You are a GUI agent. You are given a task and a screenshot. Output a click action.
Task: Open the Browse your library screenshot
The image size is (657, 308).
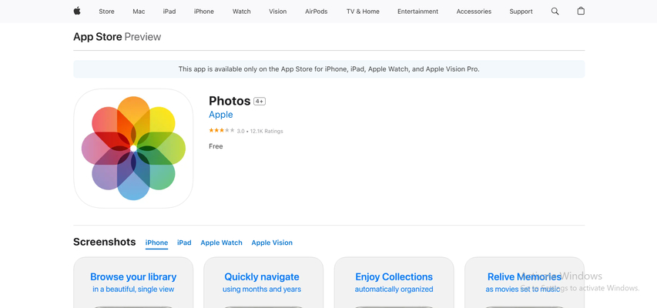[x=133, y=283]
